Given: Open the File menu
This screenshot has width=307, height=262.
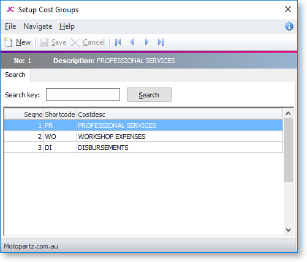Looking at the screenshot, I should 10,26.
